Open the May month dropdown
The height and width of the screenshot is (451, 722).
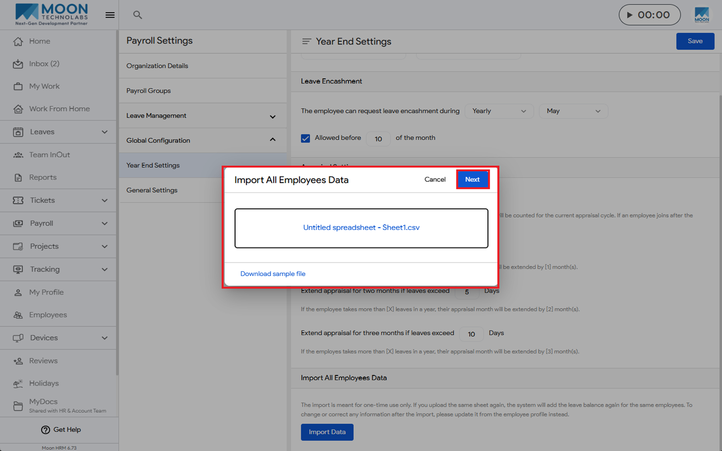coord(574,111)
